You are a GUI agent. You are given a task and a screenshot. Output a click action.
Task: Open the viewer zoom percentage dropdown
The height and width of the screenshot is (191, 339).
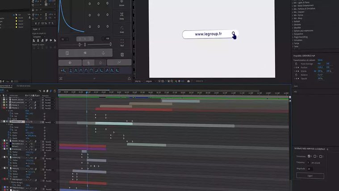click(138, 81)
